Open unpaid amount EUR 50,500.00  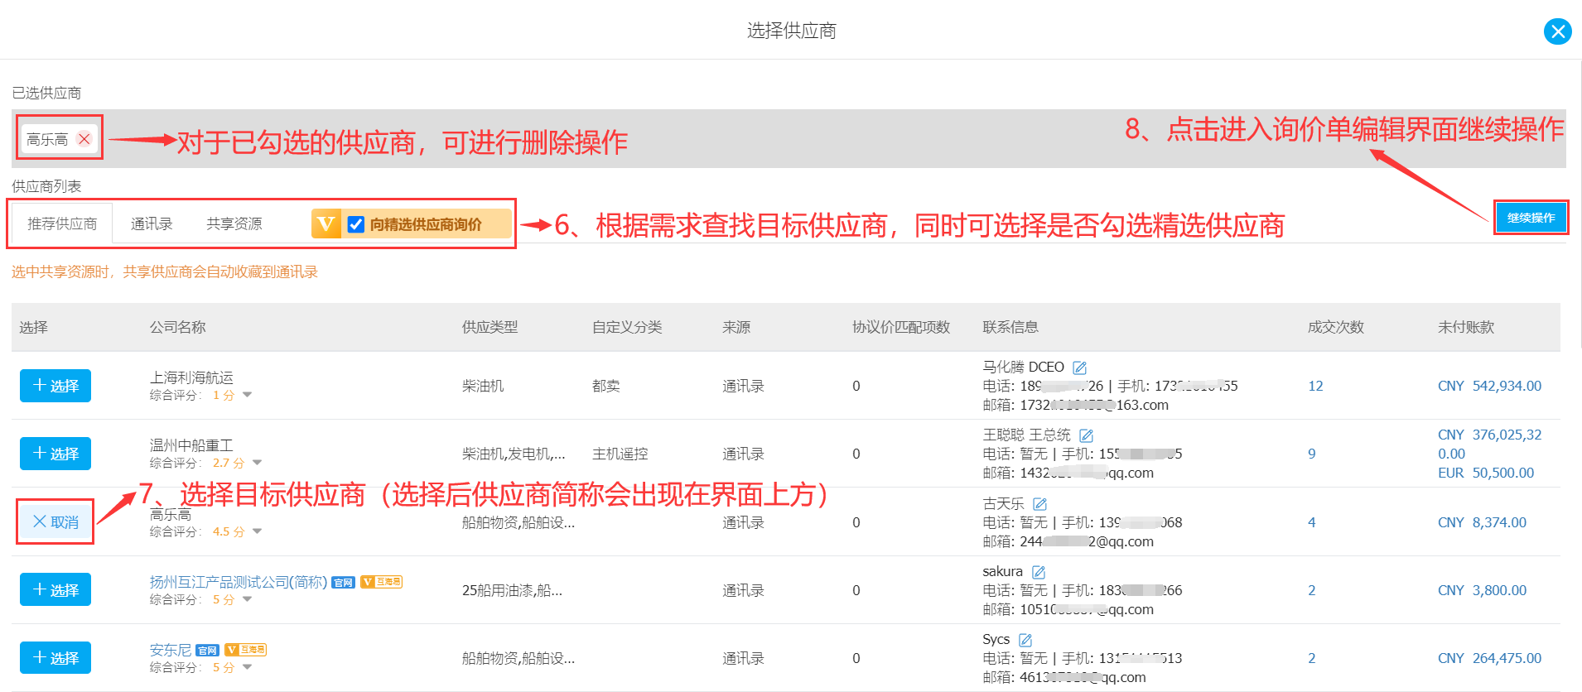click(1486, 473)
